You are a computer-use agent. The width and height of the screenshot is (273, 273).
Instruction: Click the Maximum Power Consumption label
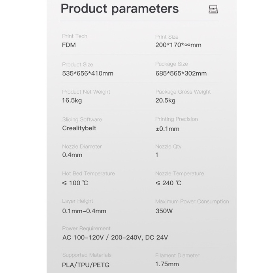click(x=192, y=201)
